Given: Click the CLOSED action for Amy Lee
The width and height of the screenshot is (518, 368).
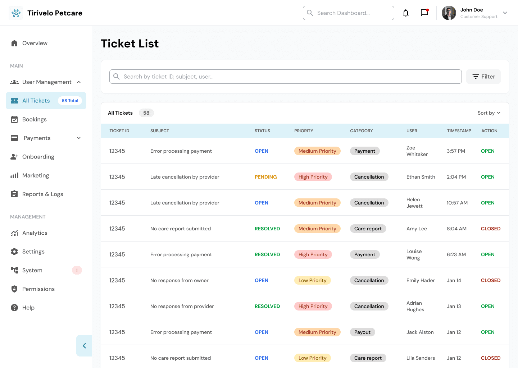Looking at the screenshot, I should coord(491,229).
